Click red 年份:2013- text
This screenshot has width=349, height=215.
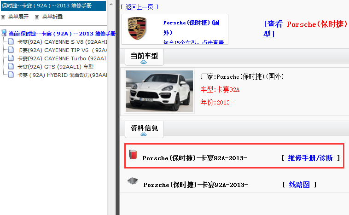click(216, 102)
